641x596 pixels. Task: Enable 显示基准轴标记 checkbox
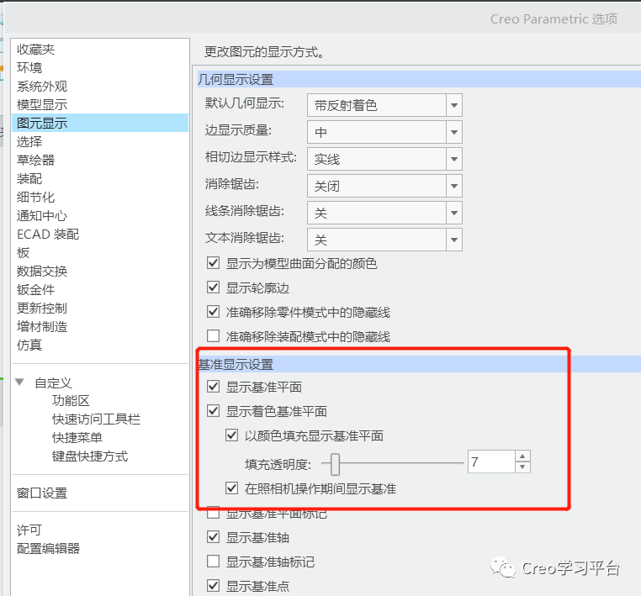pos(214,562)
